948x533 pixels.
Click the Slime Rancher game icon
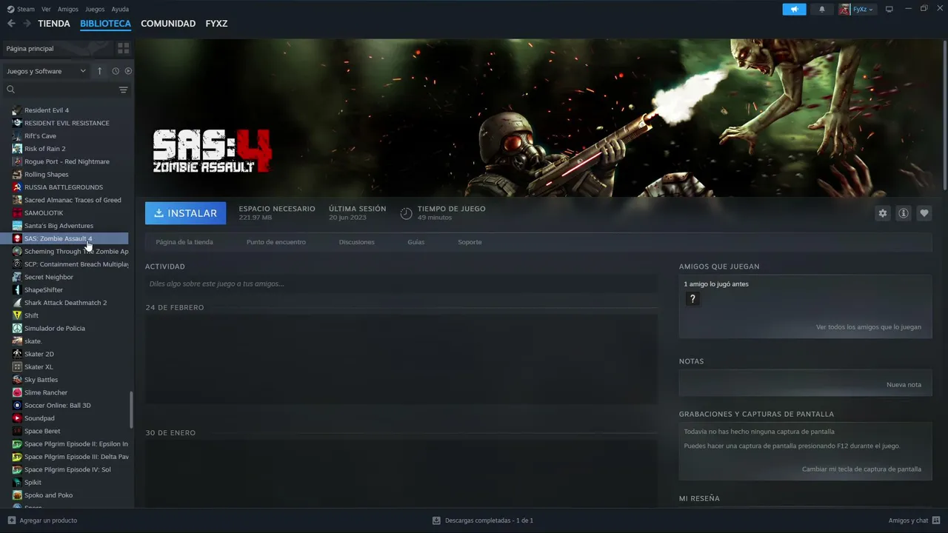[x=17, y=392]
